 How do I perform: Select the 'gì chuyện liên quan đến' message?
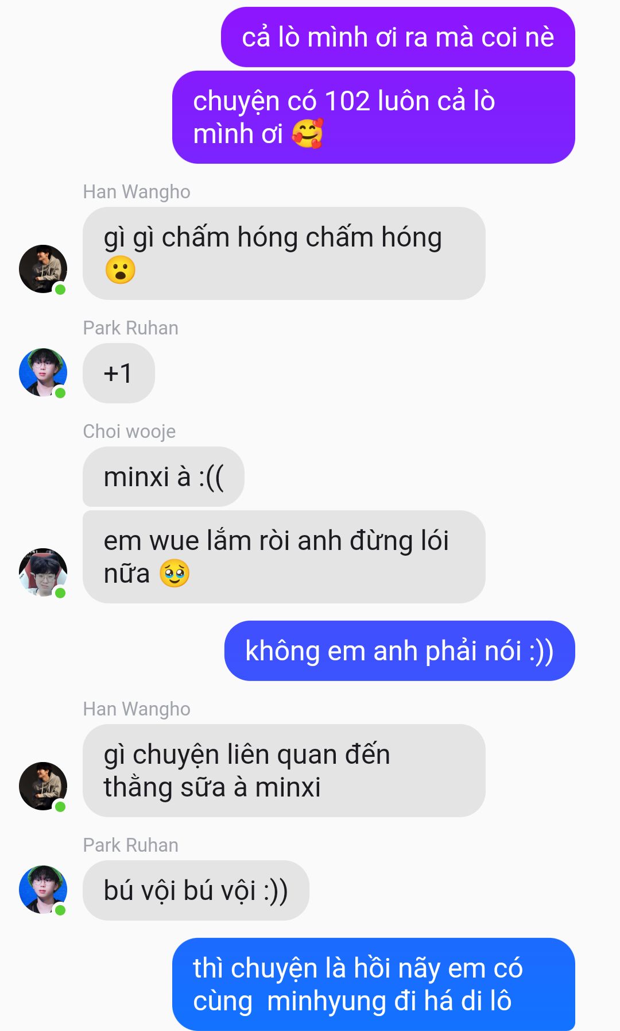click(x=284, y=771)
